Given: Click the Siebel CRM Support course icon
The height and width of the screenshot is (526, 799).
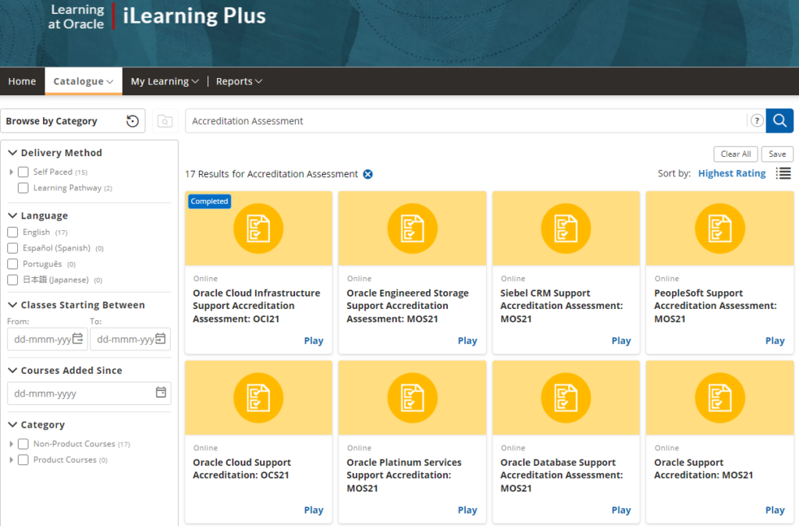Looking at the screenshot, I should pos(566,229).
